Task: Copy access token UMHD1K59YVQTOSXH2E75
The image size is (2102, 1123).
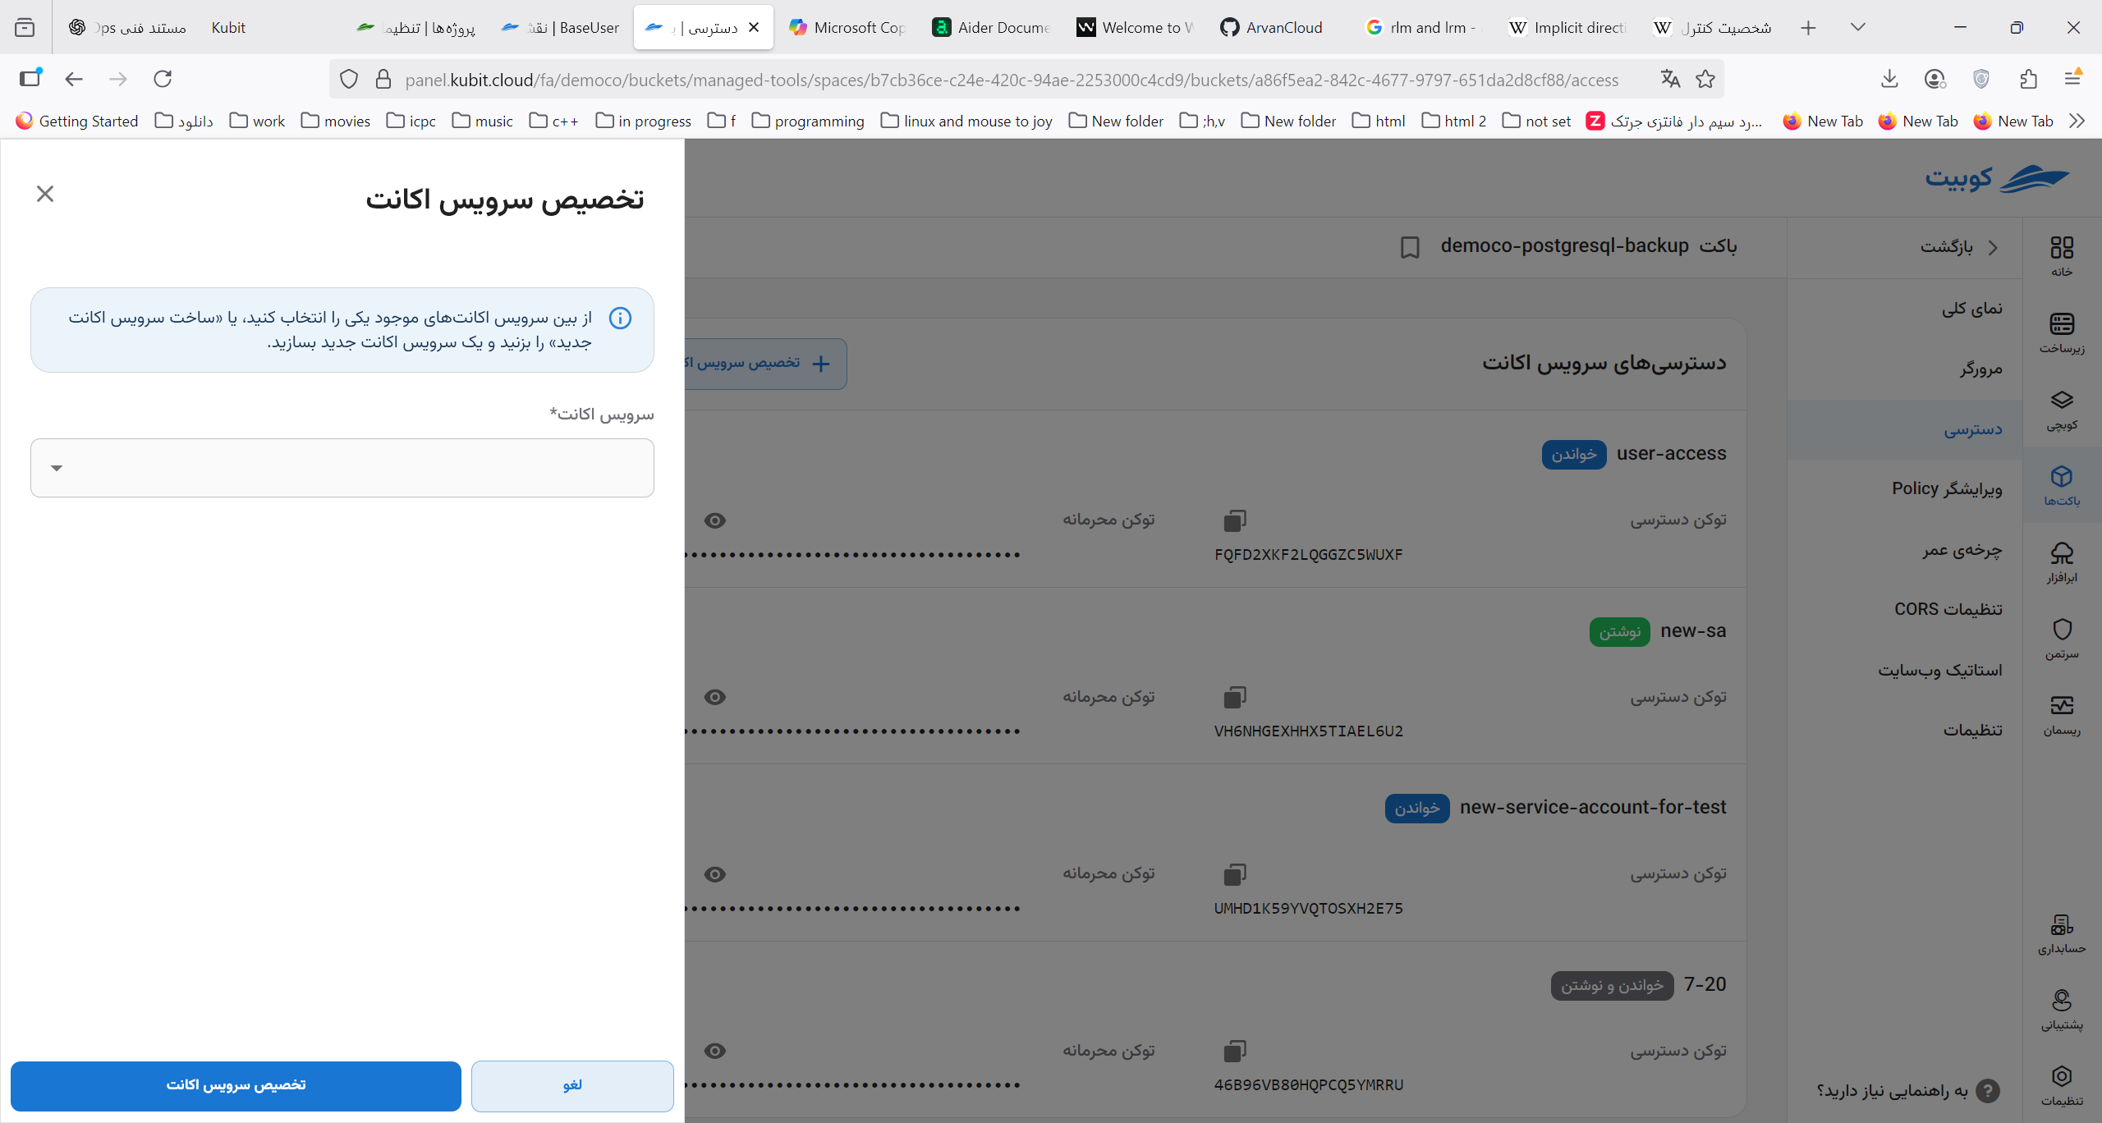Action: [x=1235, y=874]
